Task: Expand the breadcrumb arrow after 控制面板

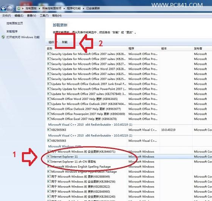Action: click(x=39, y=8)
